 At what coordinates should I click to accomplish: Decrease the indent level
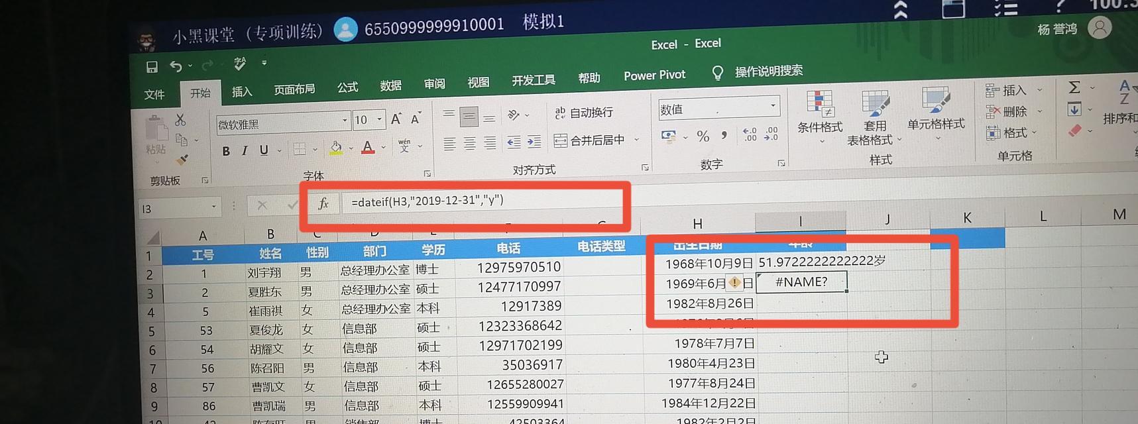point(514,142)
